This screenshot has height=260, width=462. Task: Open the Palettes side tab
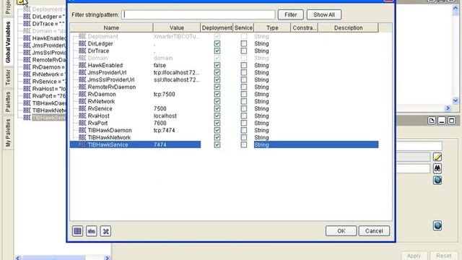click(x=8, y=101)
